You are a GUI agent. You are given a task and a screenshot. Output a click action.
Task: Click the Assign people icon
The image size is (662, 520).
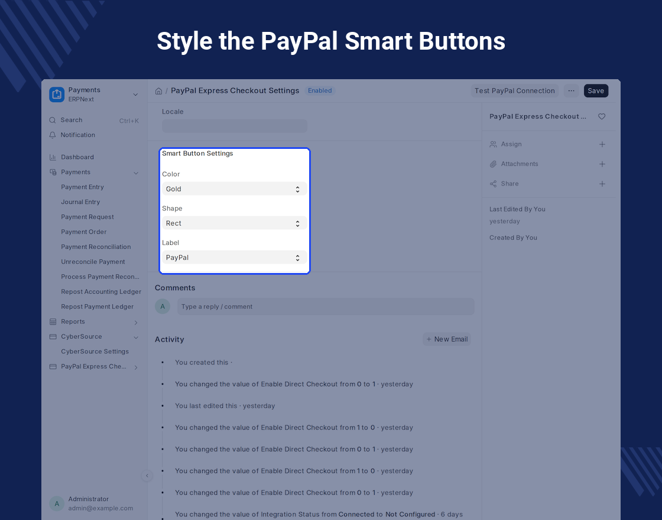pyautogui.click(x=493, y=144)
